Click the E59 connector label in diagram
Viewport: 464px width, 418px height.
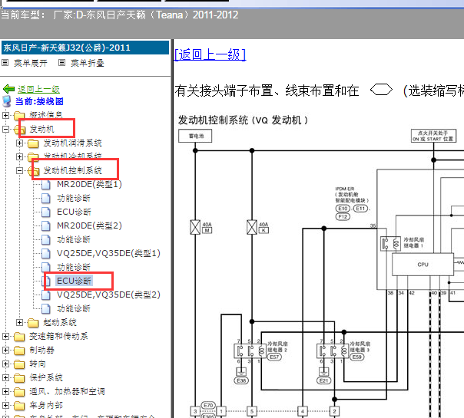click(357, 357)
